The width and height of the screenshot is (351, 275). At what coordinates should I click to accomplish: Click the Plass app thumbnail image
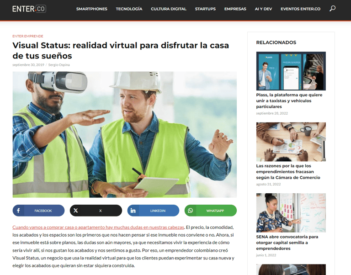291,71
